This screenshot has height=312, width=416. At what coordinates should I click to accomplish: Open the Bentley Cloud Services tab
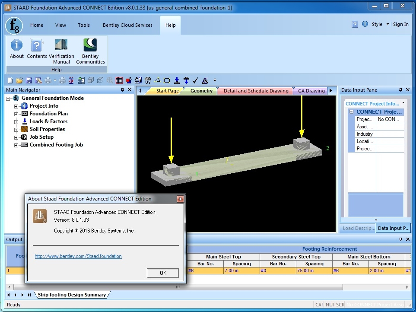pos(127,25)
